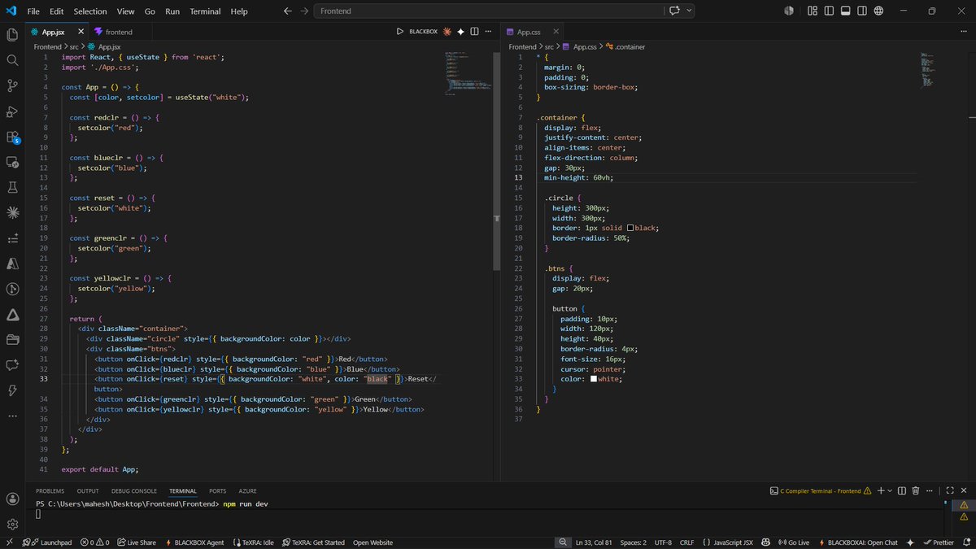The height and width of the screenshot is (549, 976).
Task: Open Customize Layout control
Action: (x=813, y=11)
